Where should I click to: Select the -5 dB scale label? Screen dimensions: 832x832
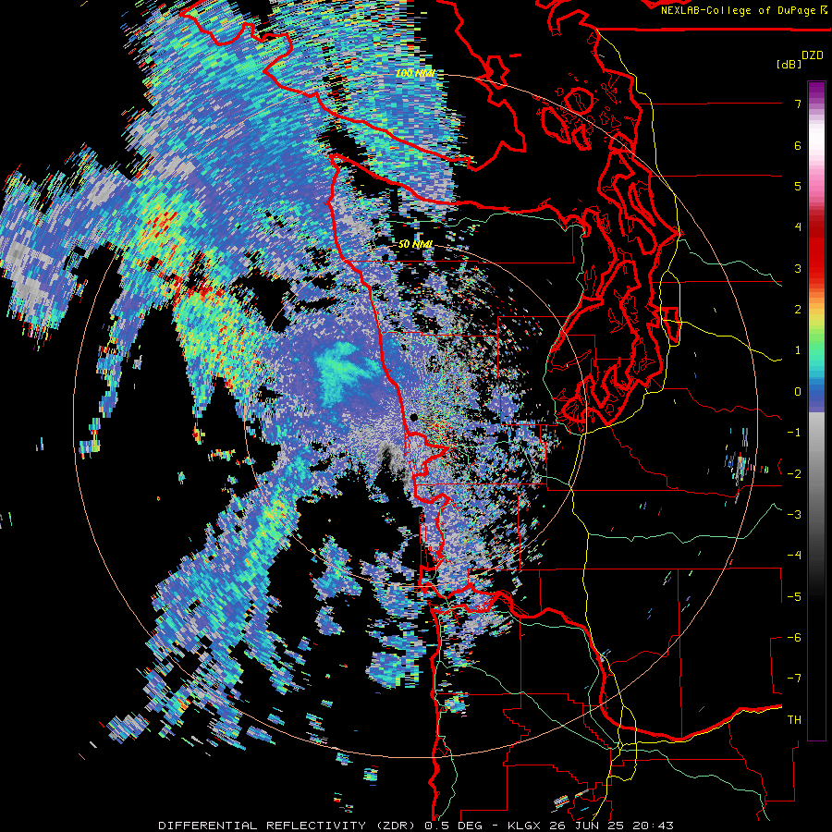pos(794,597)
